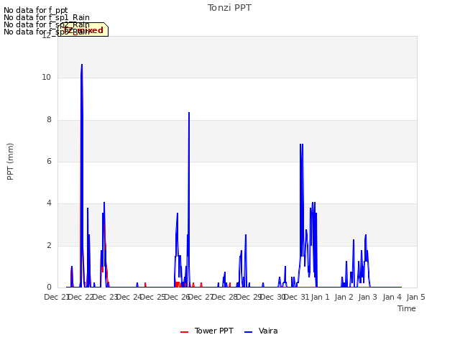The image size is (460, 345).
Task: Toggle the Tower PPT legend entry
Action: pyautogui.click(x=207, y=331)
